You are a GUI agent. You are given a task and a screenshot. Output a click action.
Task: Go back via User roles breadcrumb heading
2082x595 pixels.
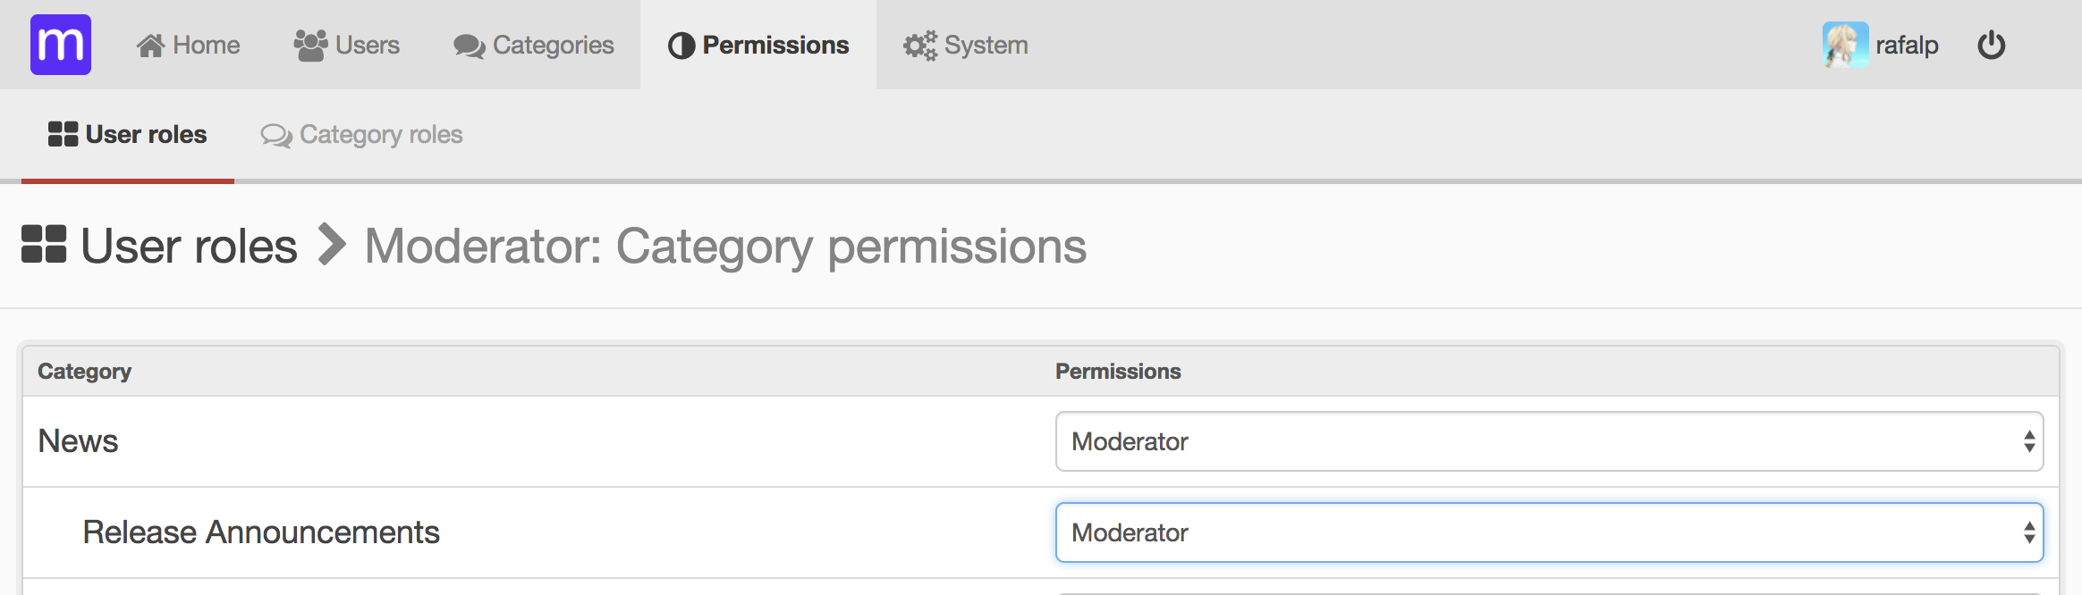pyautogui.click(x=189, y=246)
